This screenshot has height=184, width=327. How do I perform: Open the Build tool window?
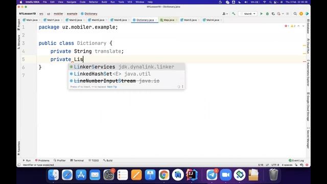click(x=108, y=160)
